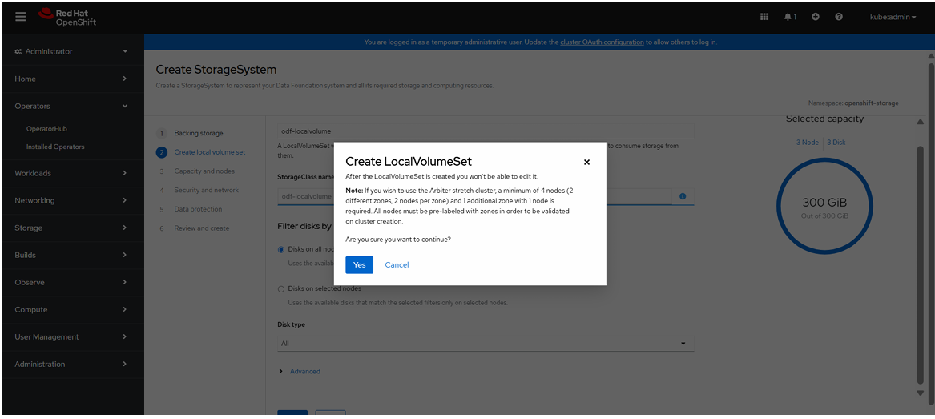935x419 pixels.
Task: Select Disks on selected nodes option
Action: pos(281,288)
